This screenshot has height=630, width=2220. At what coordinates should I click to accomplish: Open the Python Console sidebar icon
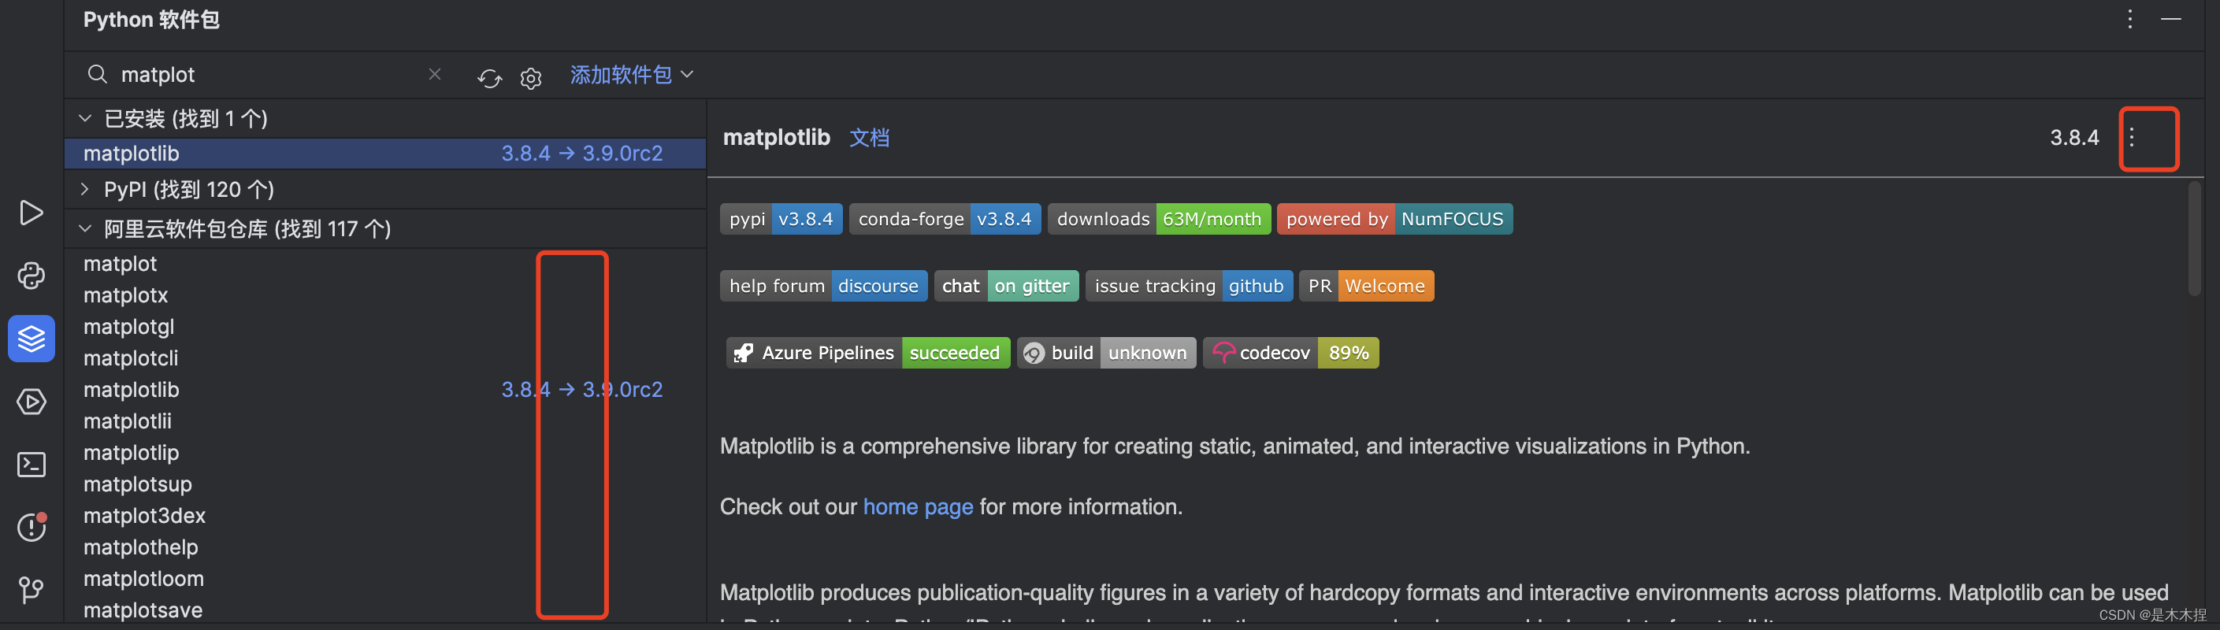[x=31, y=276]
